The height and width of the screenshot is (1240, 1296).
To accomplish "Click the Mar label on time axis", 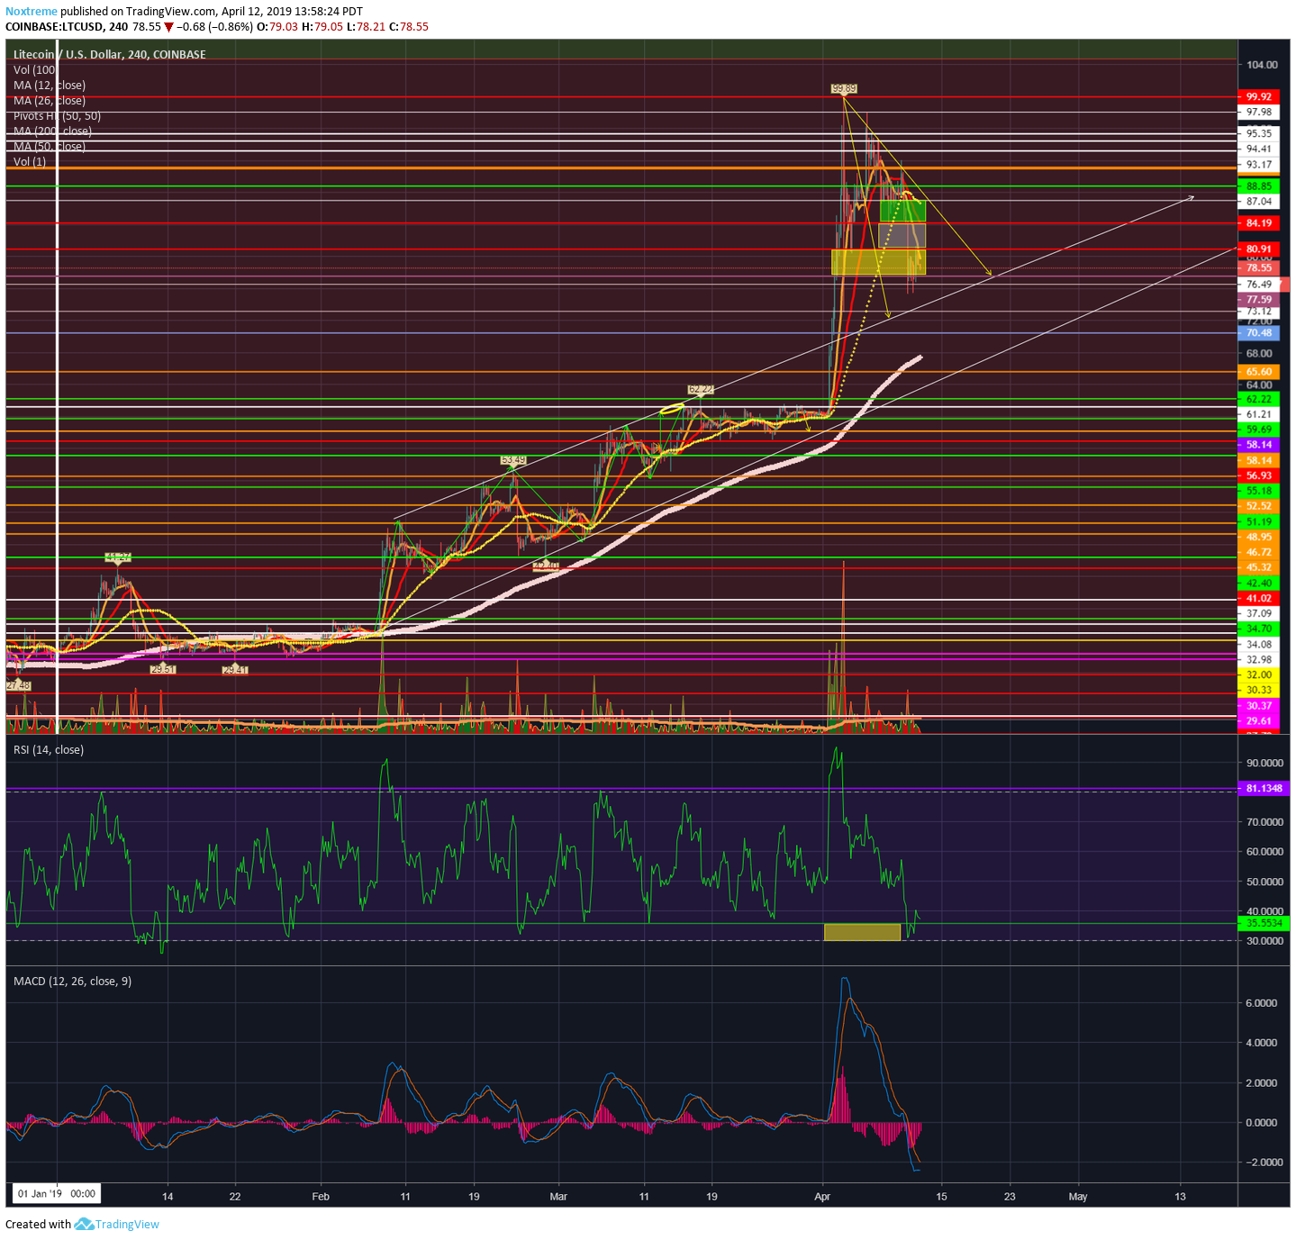I will (558, 1197).
